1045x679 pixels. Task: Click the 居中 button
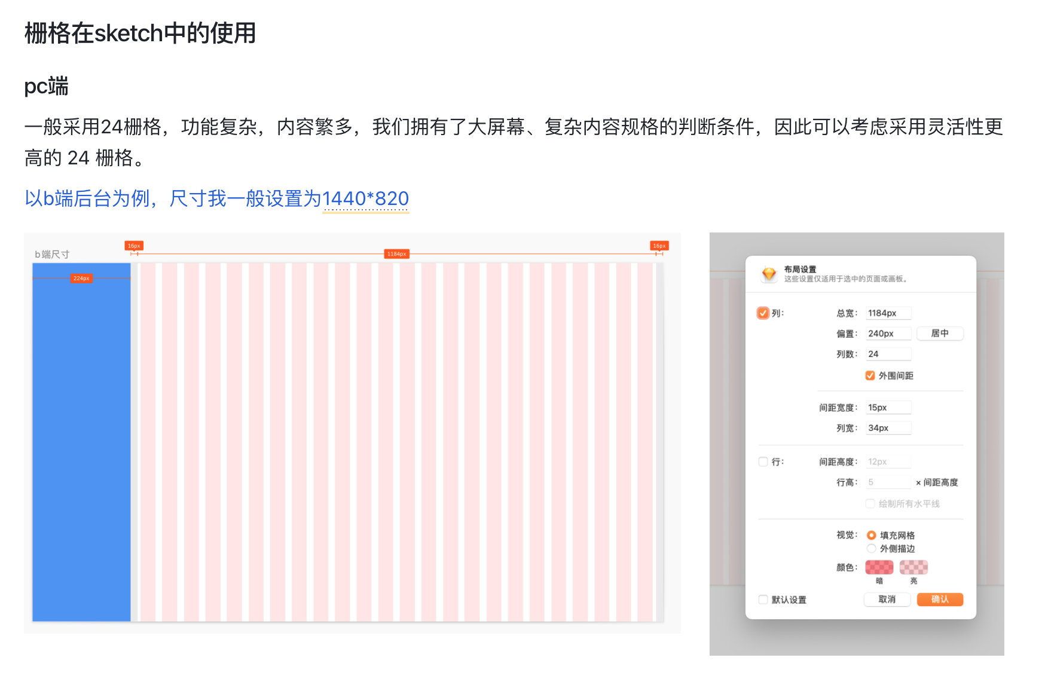(940, 333)
